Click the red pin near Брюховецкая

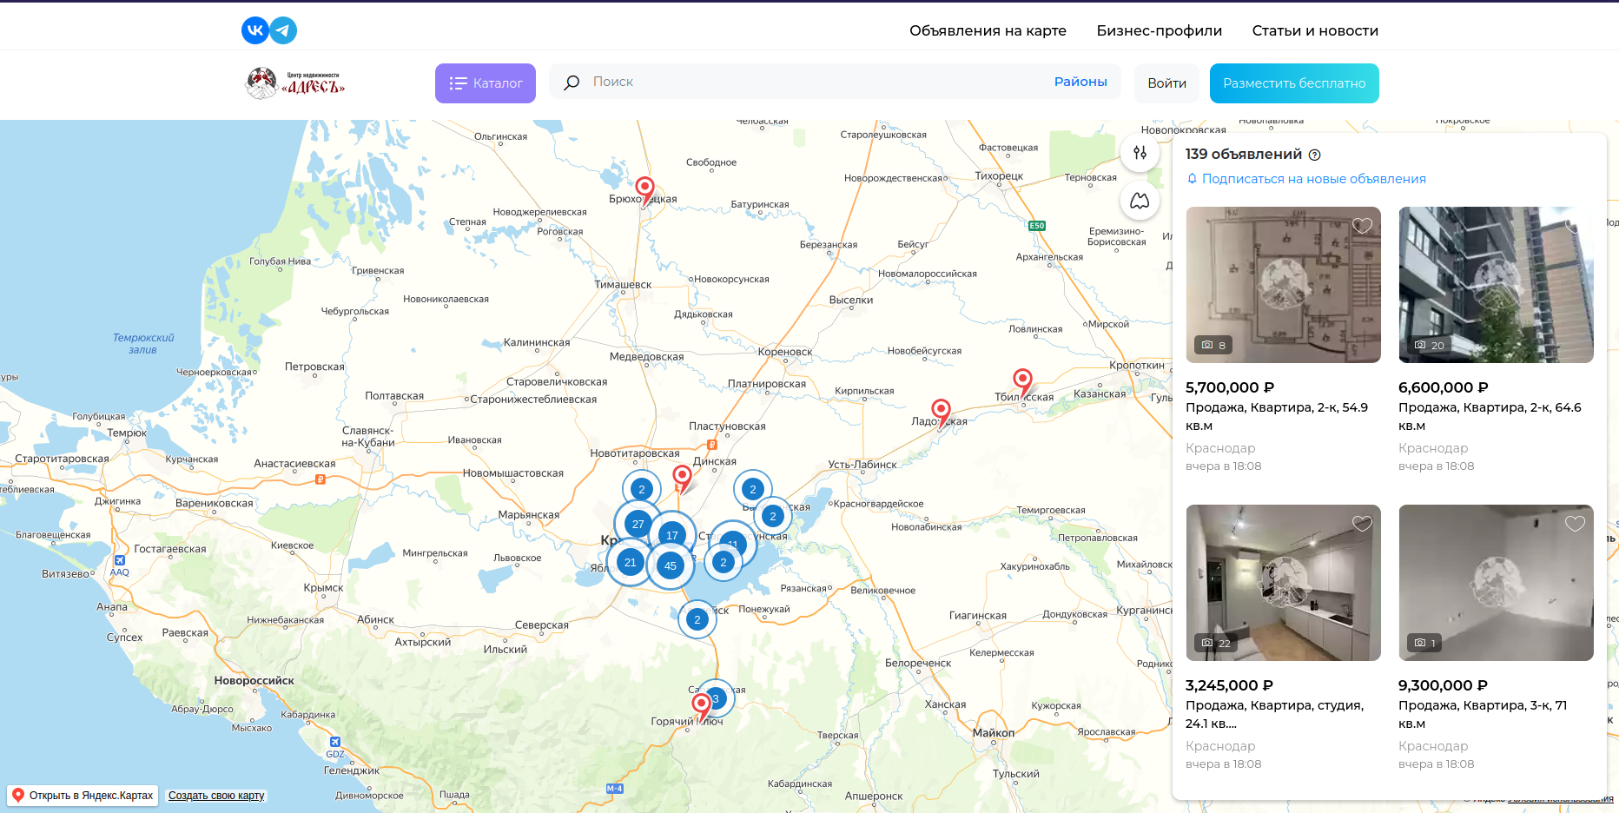click(x=644, y=187)
